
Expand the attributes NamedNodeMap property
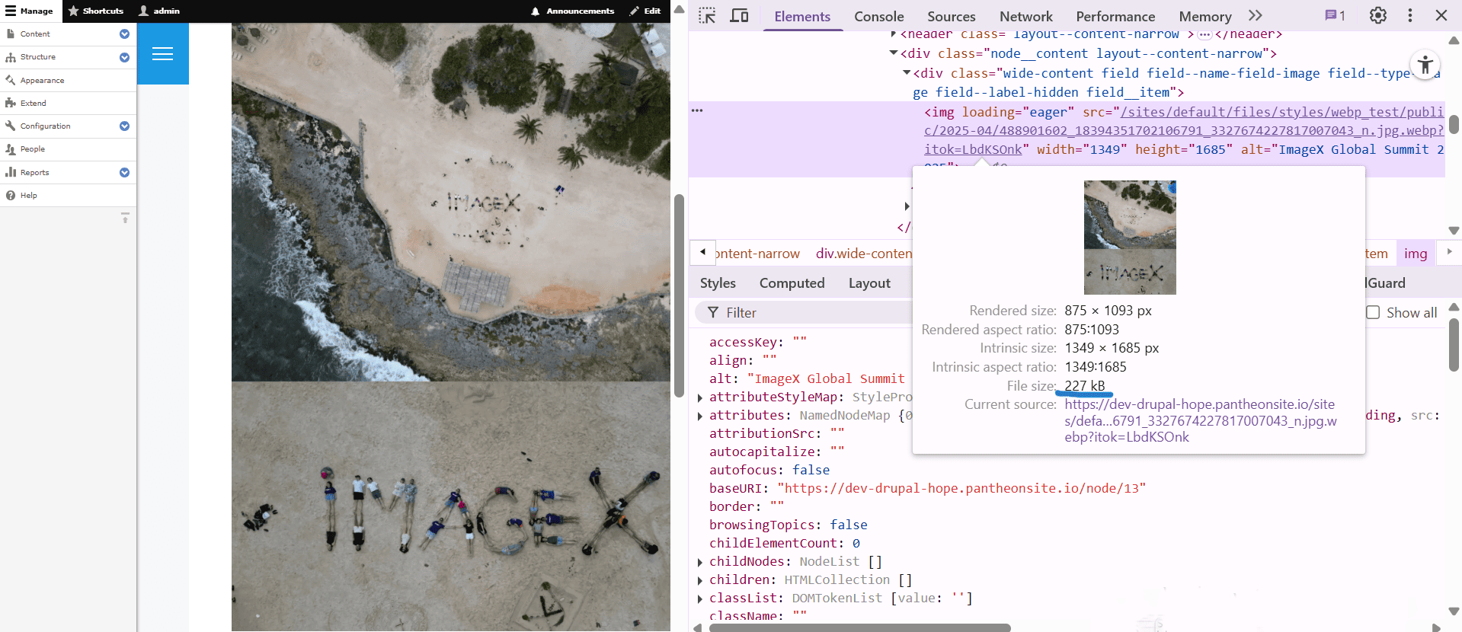700,415
